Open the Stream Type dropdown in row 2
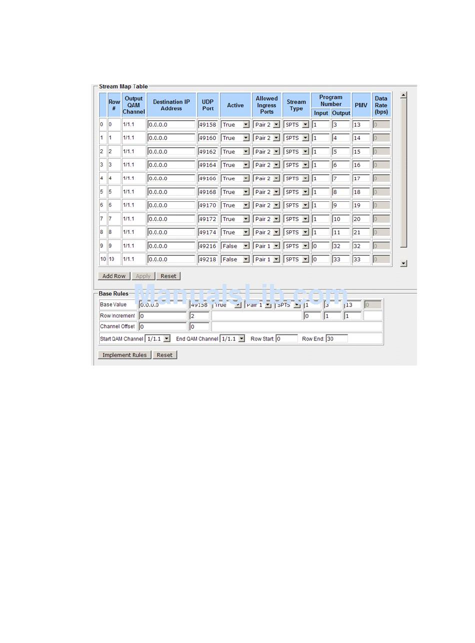This screenshot has height=643, width=475. (x=296, y=151)
